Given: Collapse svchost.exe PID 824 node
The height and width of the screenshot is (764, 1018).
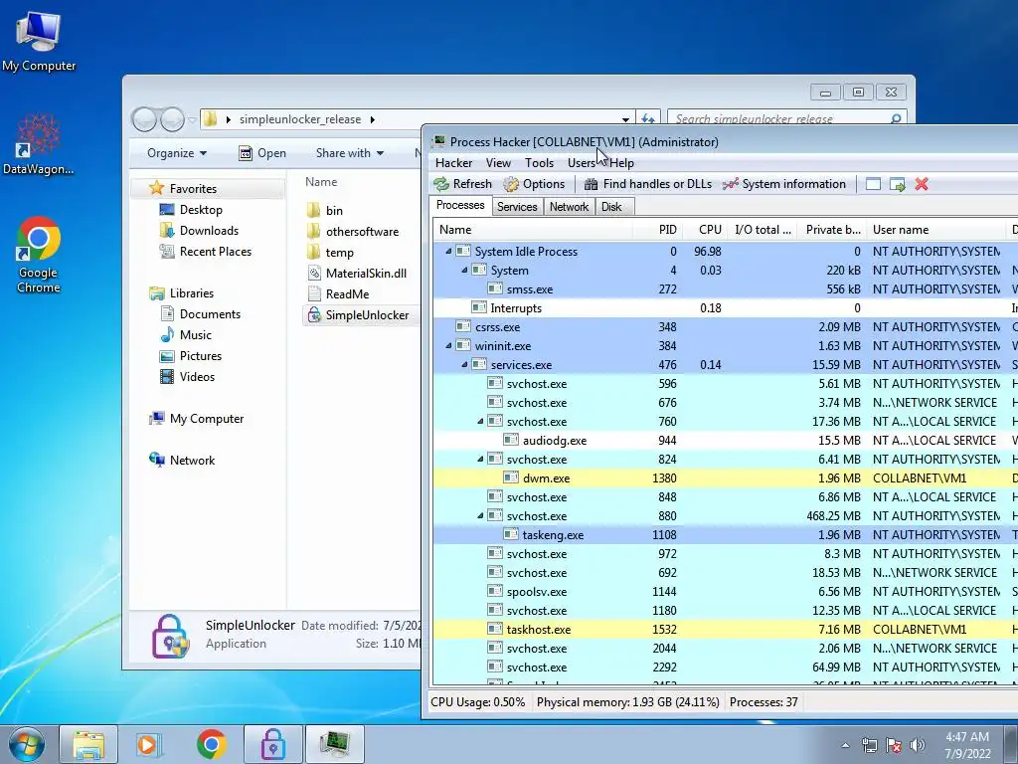Looking at the screenshot, I should 480,460.
